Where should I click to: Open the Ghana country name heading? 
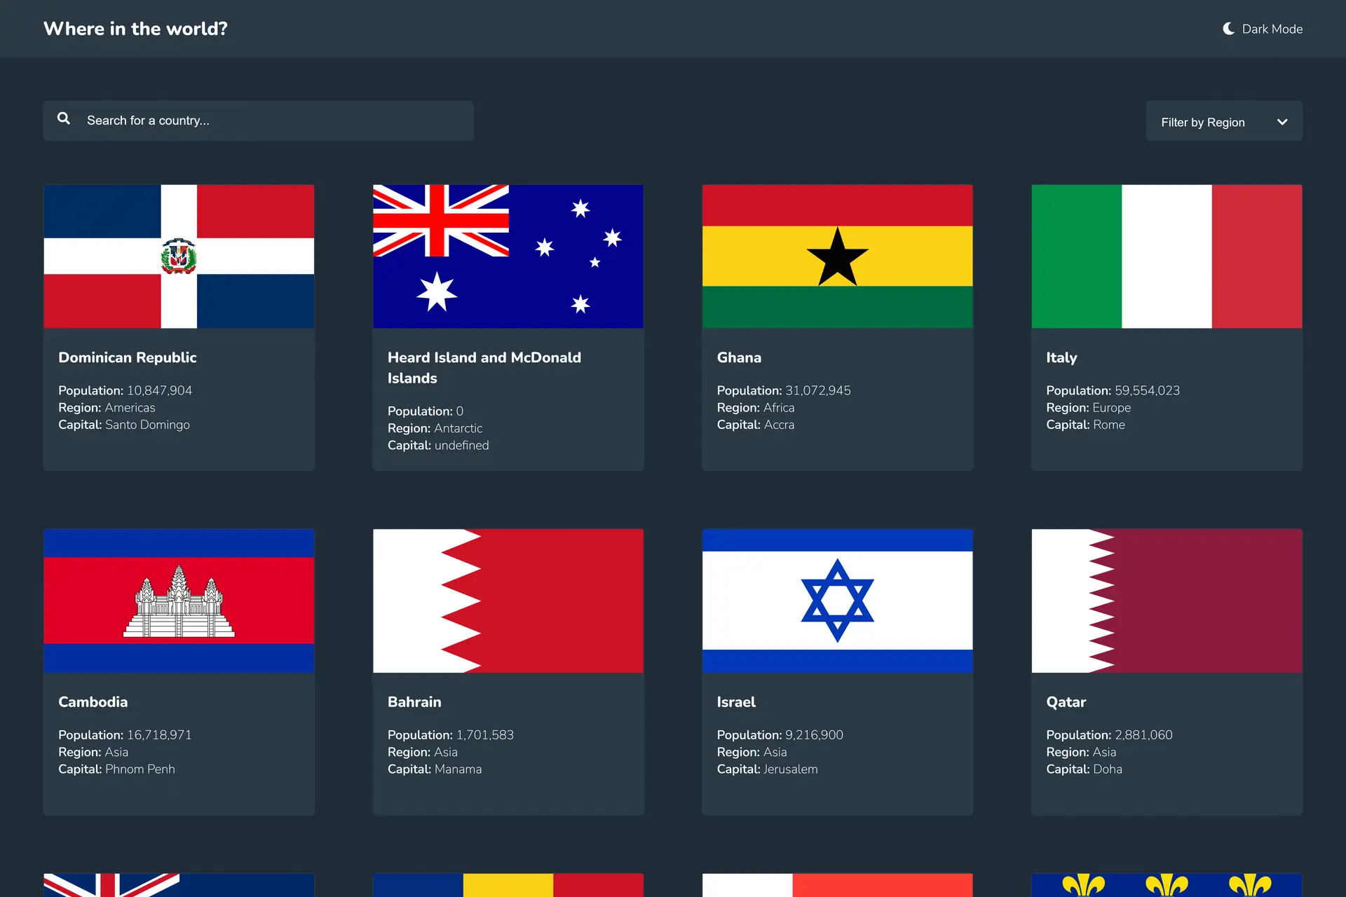pos(739,357)
